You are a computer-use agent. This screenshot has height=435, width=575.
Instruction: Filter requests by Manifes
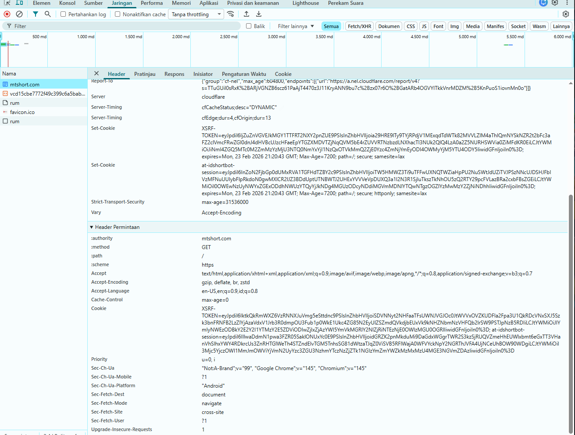point(496,26)
